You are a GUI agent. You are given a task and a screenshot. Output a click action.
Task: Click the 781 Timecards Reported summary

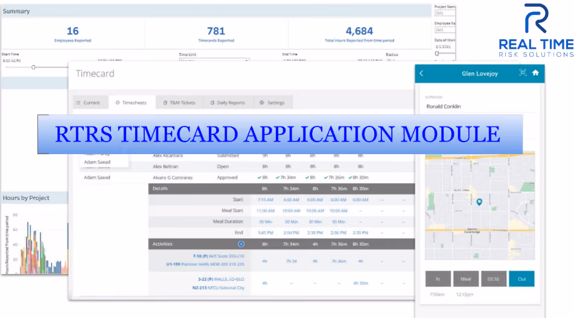click(216, 34)
